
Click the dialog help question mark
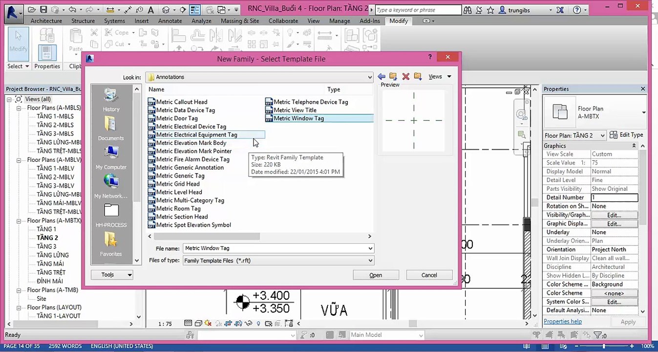click(x=430, y=57)
